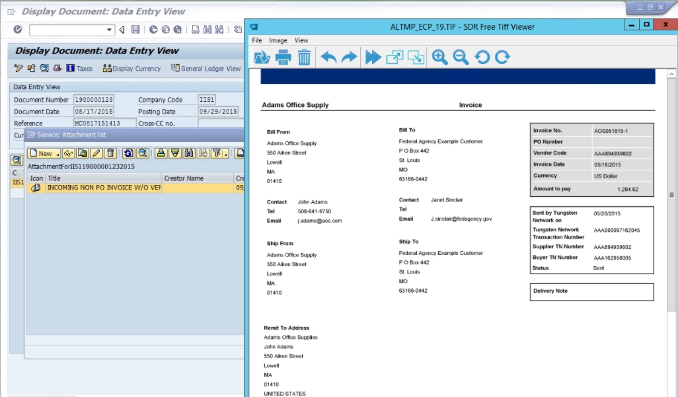Click the Taxes button
The height and width of the screenshot is (397, 678).
[79, 68]
